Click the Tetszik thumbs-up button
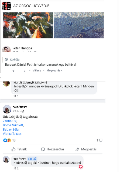Viewport: 120px width, 172px height. click(x=19, y=149)
